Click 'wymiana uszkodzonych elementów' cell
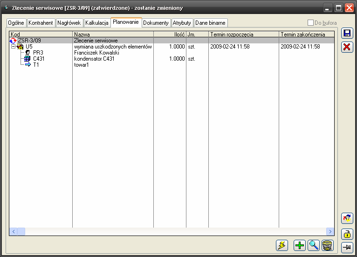 tap(113, 47)
